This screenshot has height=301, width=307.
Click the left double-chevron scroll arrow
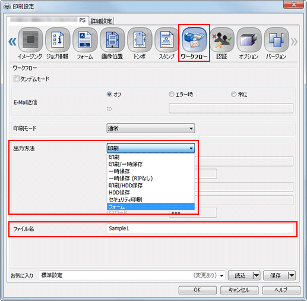point(12,42)
